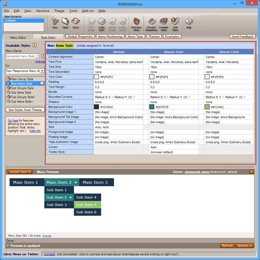The image size is (260, 260).
Task: Click the Refresh button in preview bar
Action: [x=227, y=246]
